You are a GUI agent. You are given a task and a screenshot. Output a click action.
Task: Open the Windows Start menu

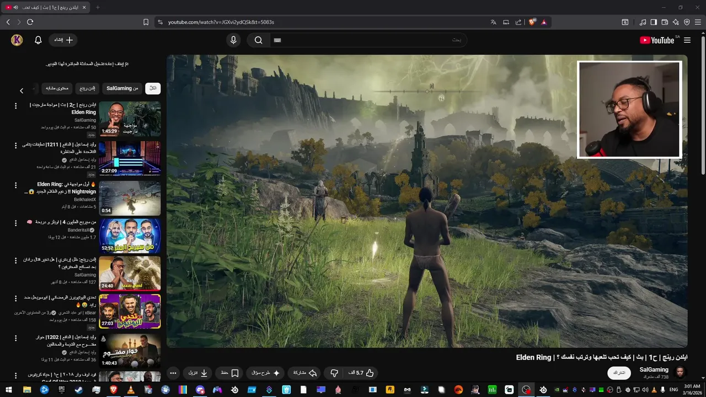tap(9, 390)
